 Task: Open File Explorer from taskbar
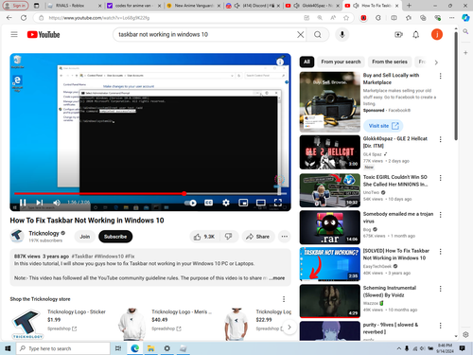151,348
